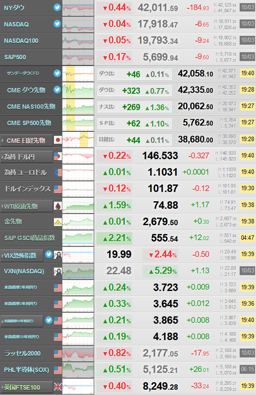Open the CME NAS100先物 link

31,107
